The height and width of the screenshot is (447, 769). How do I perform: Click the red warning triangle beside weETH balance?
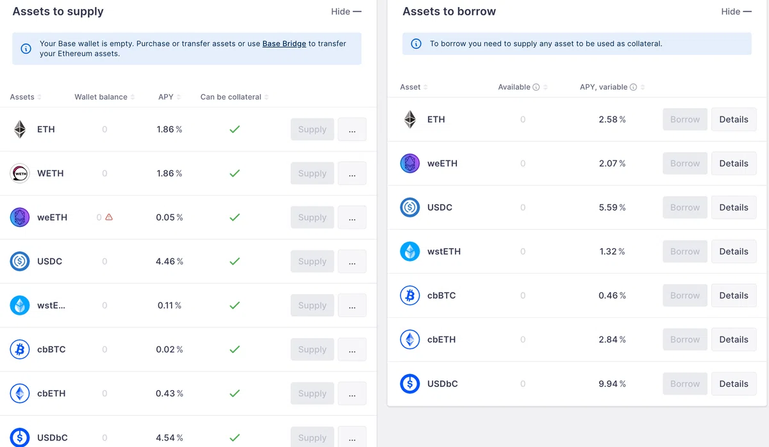tap(109, 217)
